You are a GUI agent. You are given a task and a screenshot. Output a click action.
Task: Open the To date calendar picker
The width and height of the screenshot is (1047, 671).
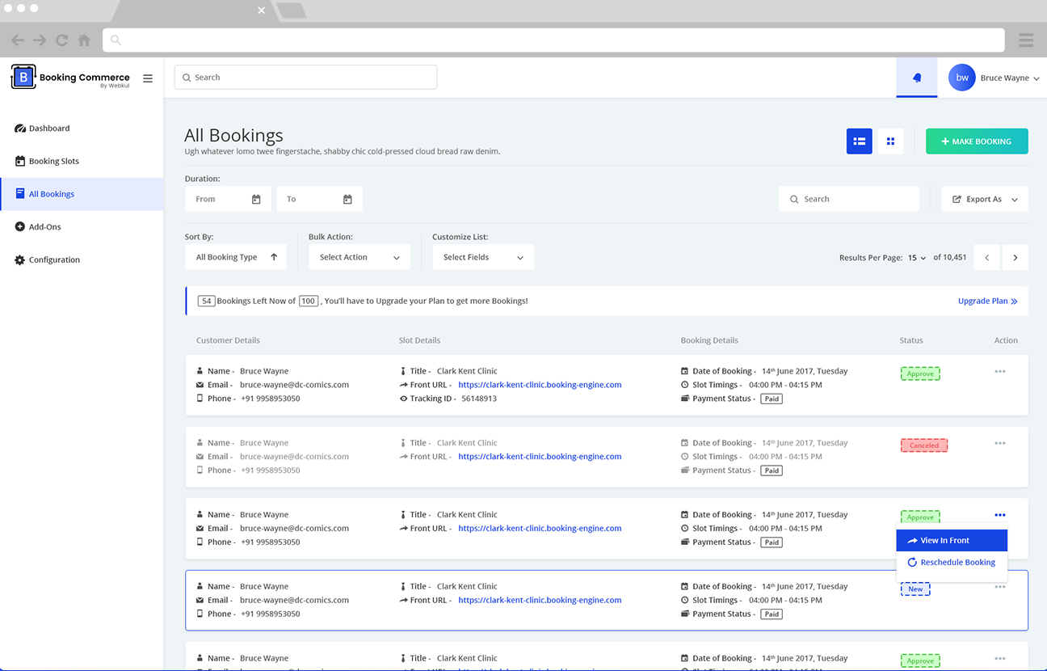click(347, 199)
